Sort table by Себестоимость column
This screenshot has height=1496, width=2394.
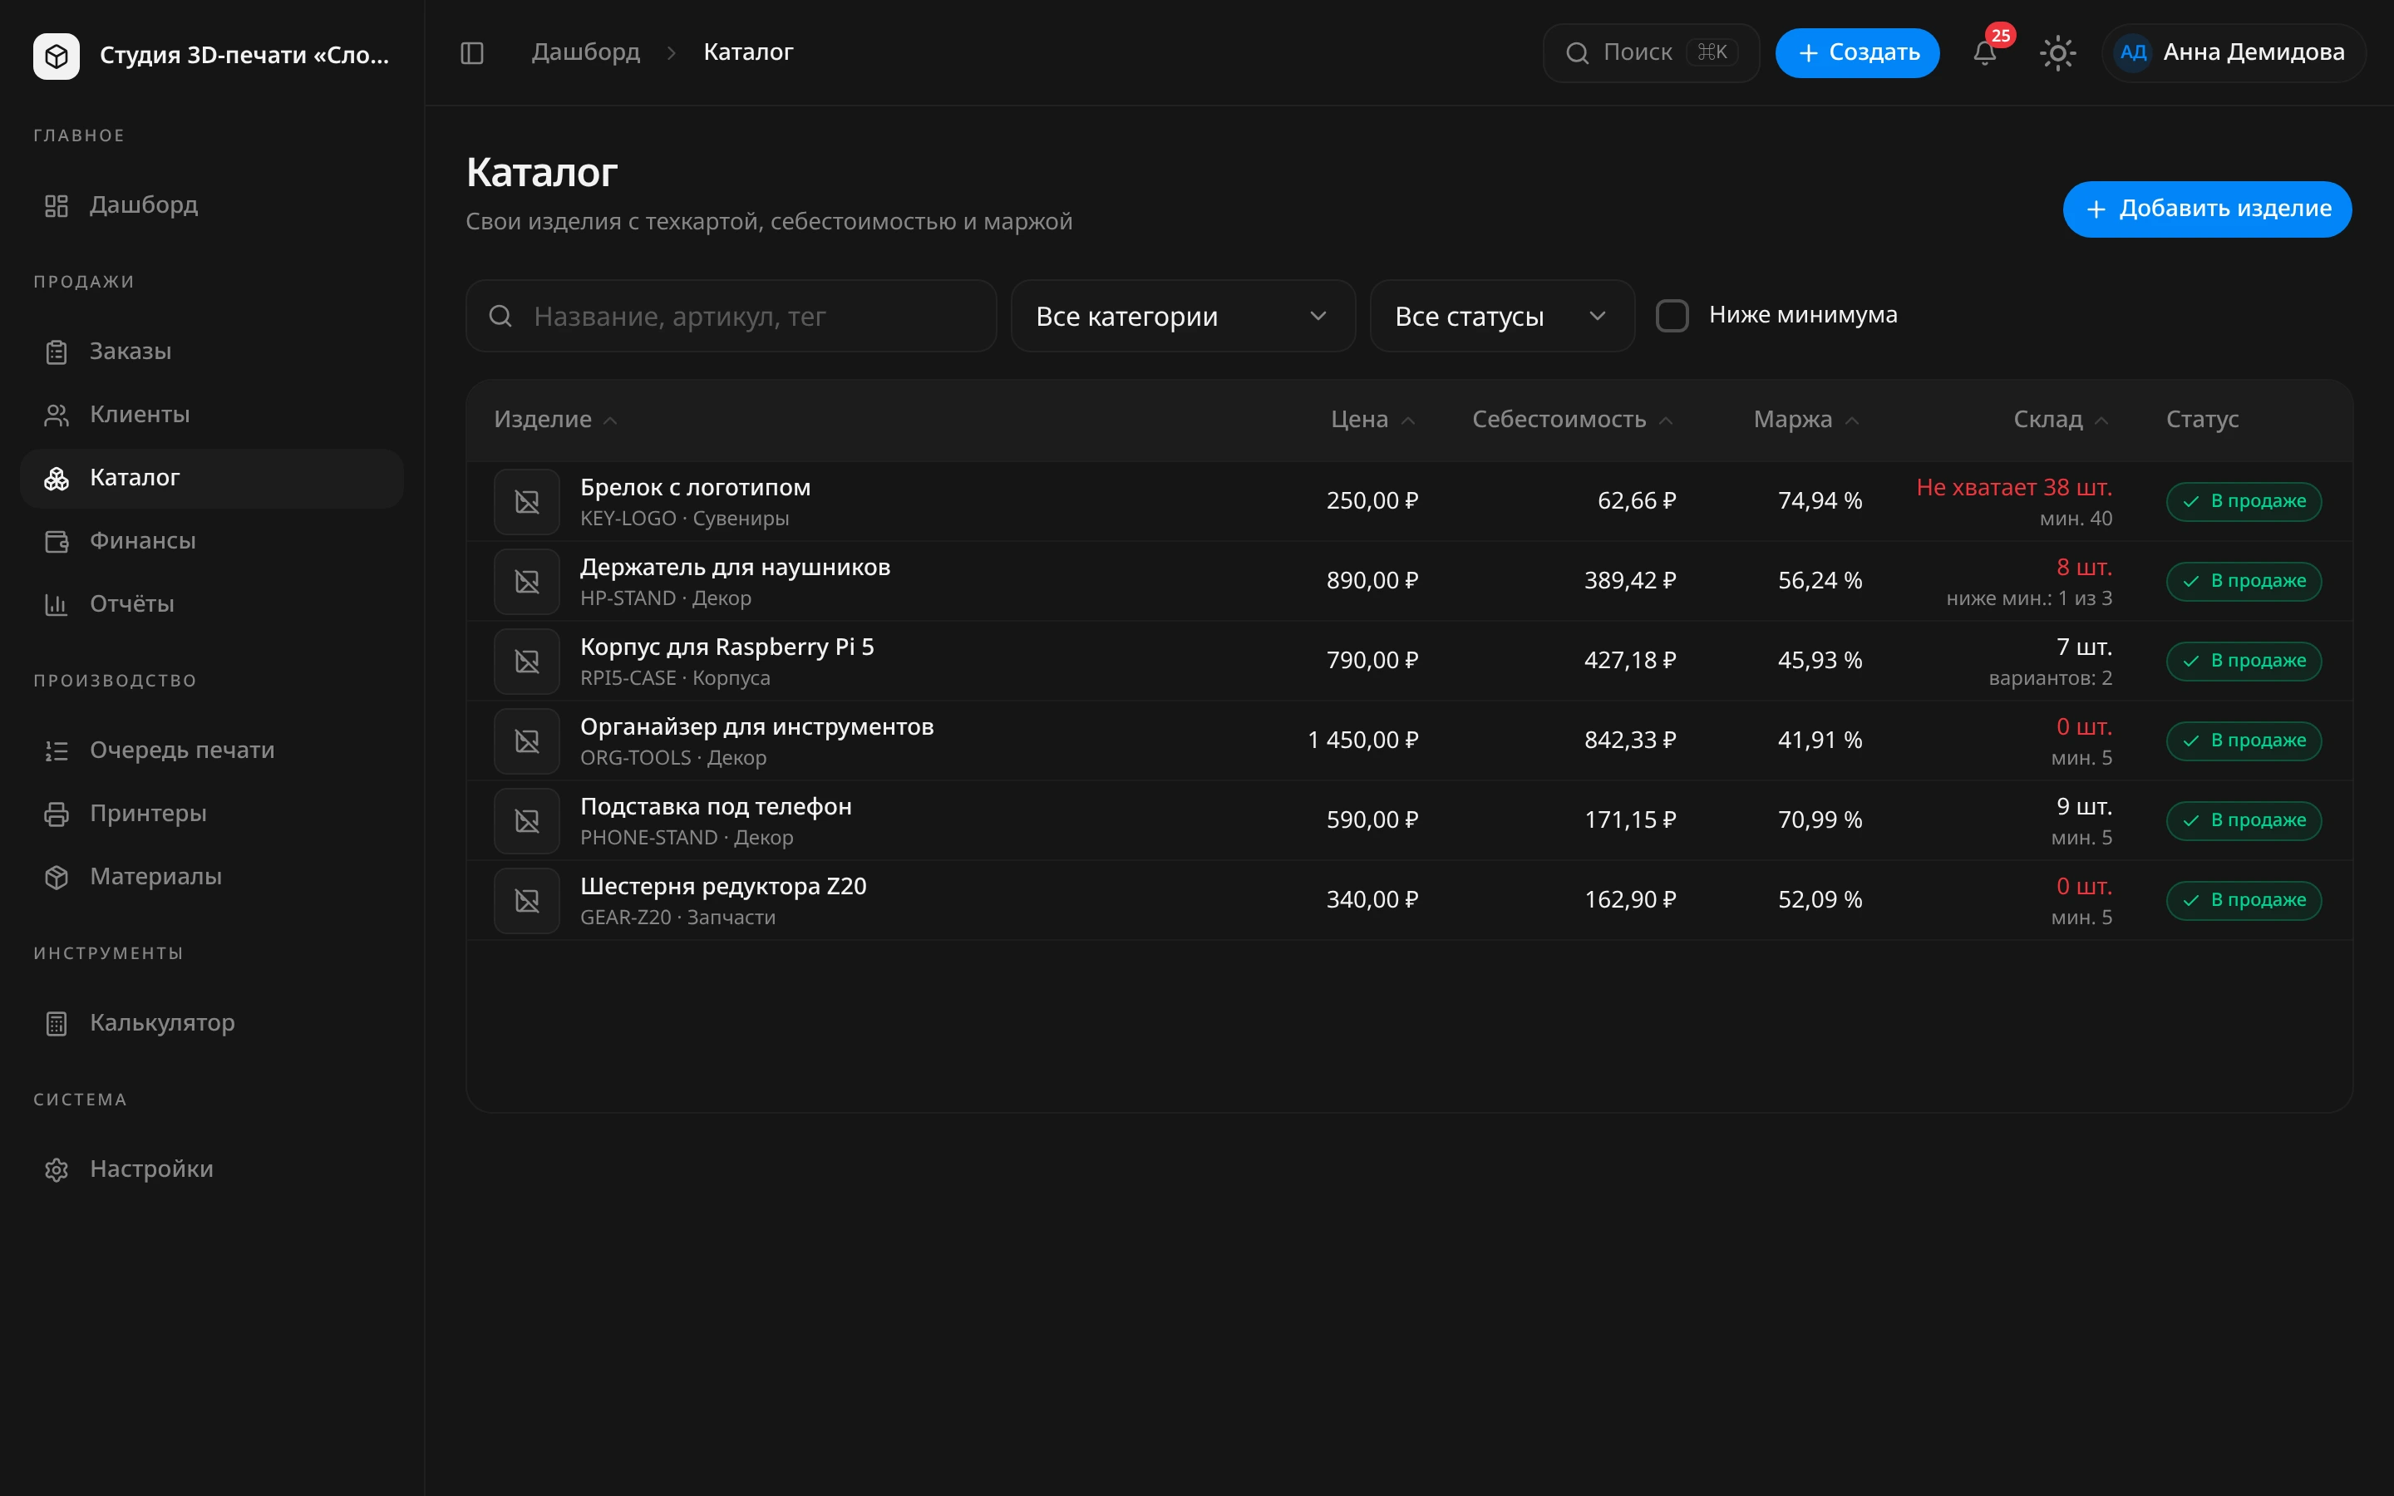1572,420
